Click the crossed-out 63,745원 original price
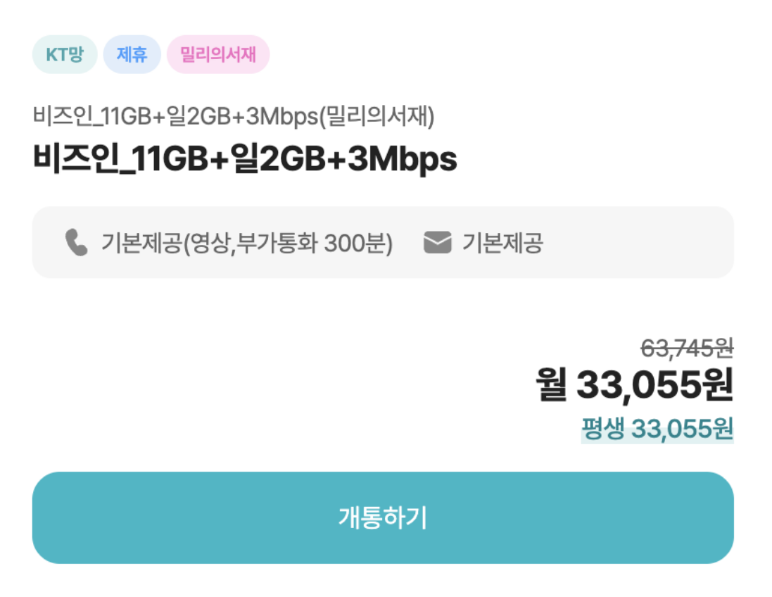Image resolution: width=772 pixels, height=597 pixels. click(687, 348)
